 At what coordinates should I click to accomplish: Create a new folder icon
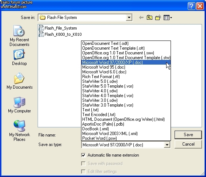158,18
